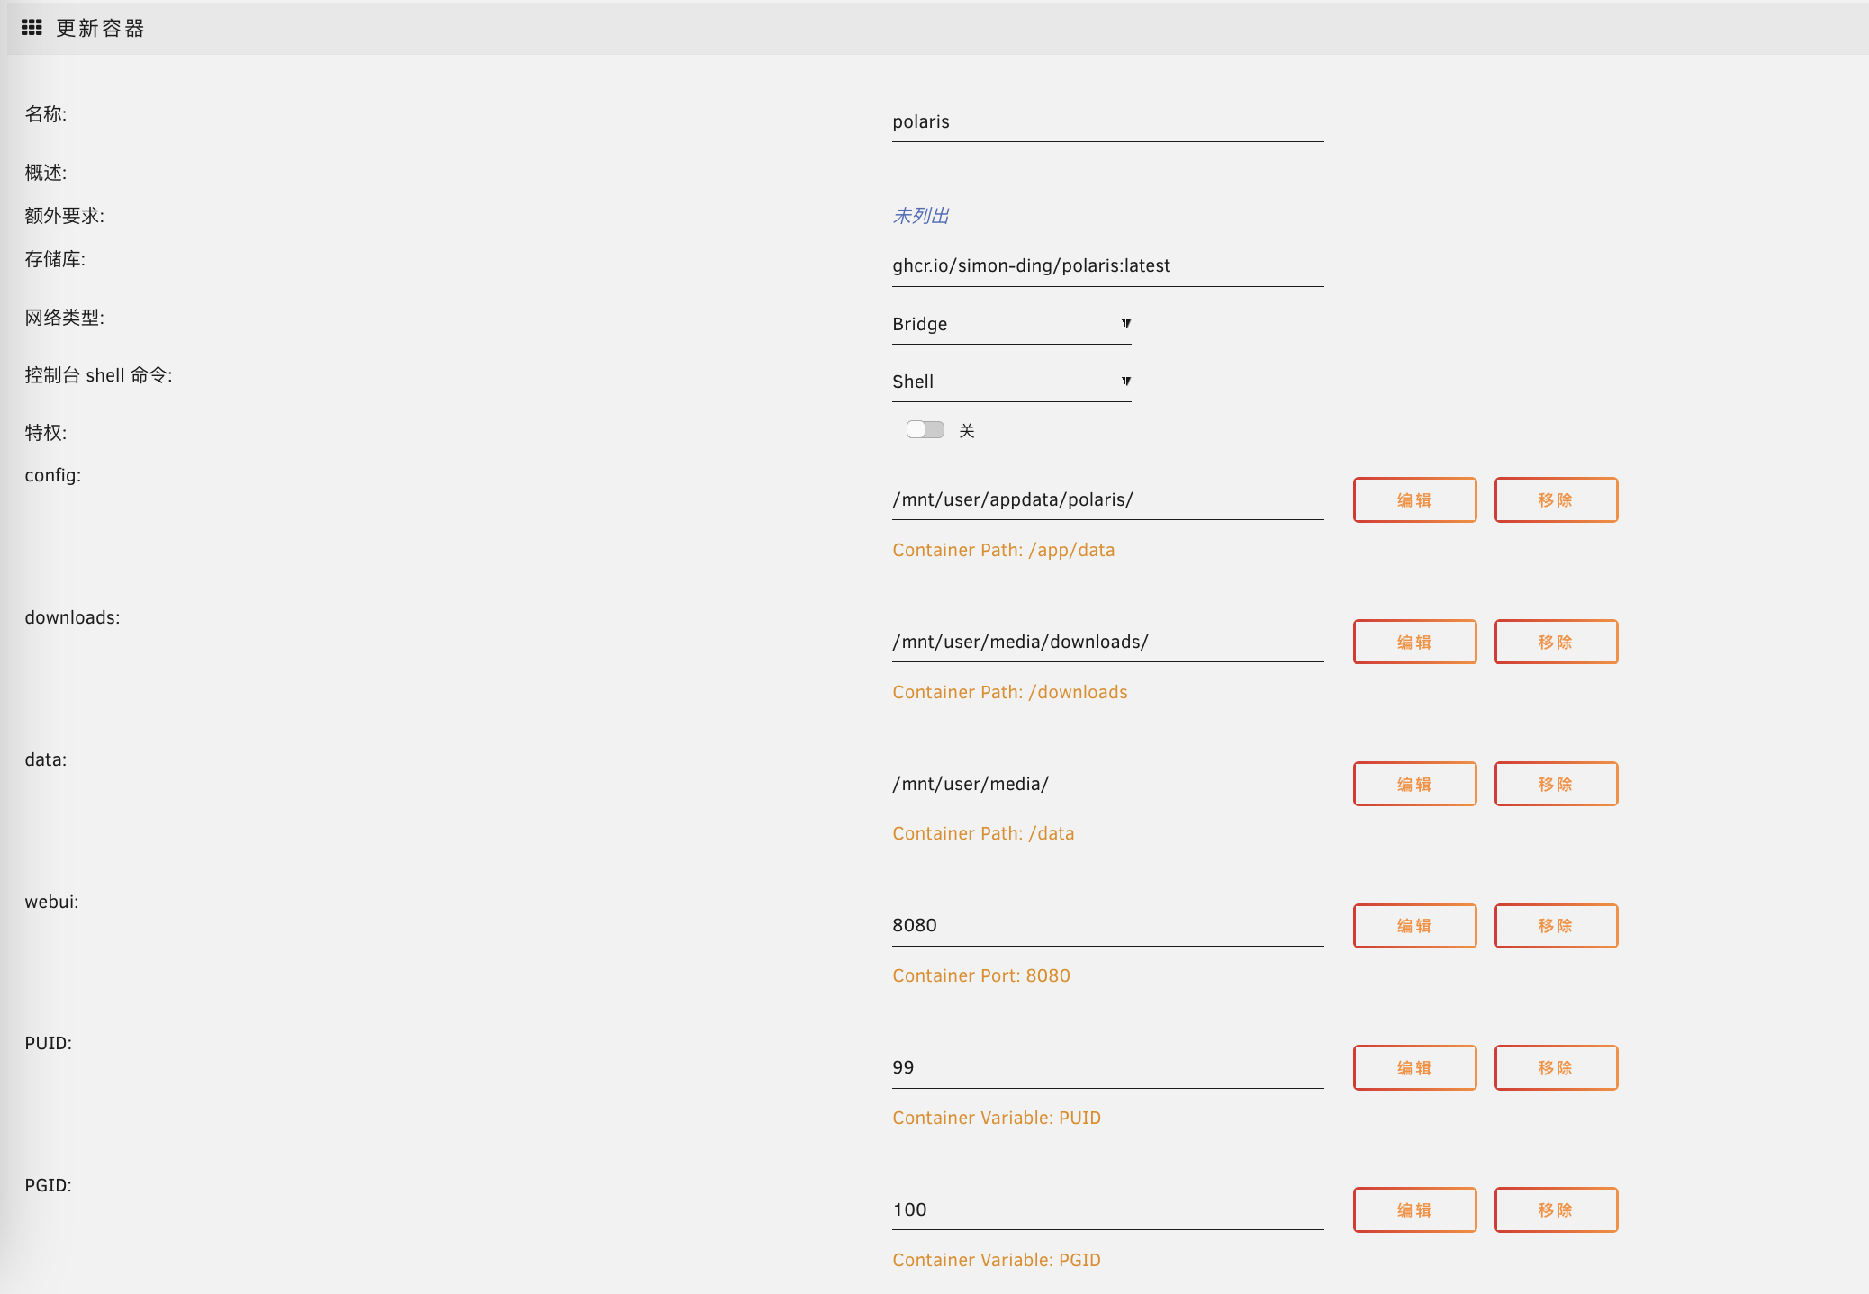Click the ghcr.io repository input field
1869x1294 pixels.
[x=1106, y=266]
